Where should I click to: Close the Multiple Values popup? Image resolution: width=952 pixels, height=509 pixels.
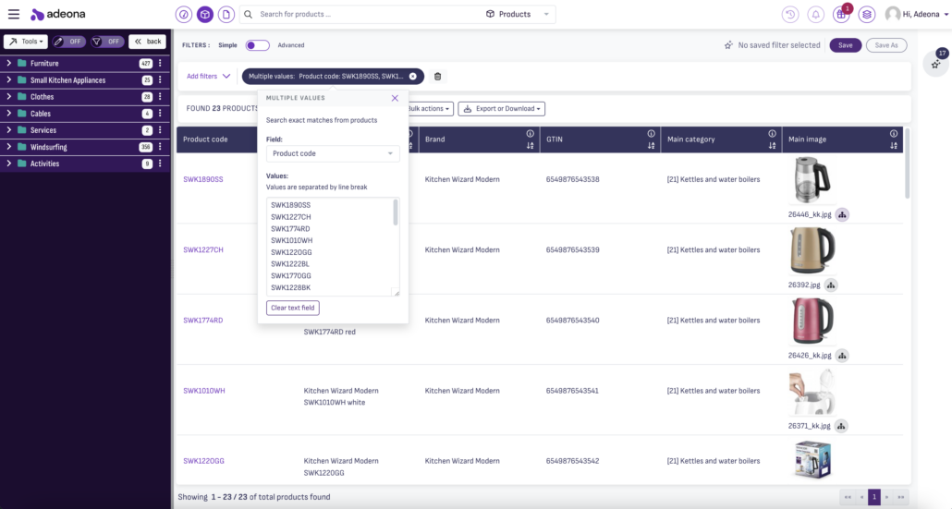(x=395, y=98)
